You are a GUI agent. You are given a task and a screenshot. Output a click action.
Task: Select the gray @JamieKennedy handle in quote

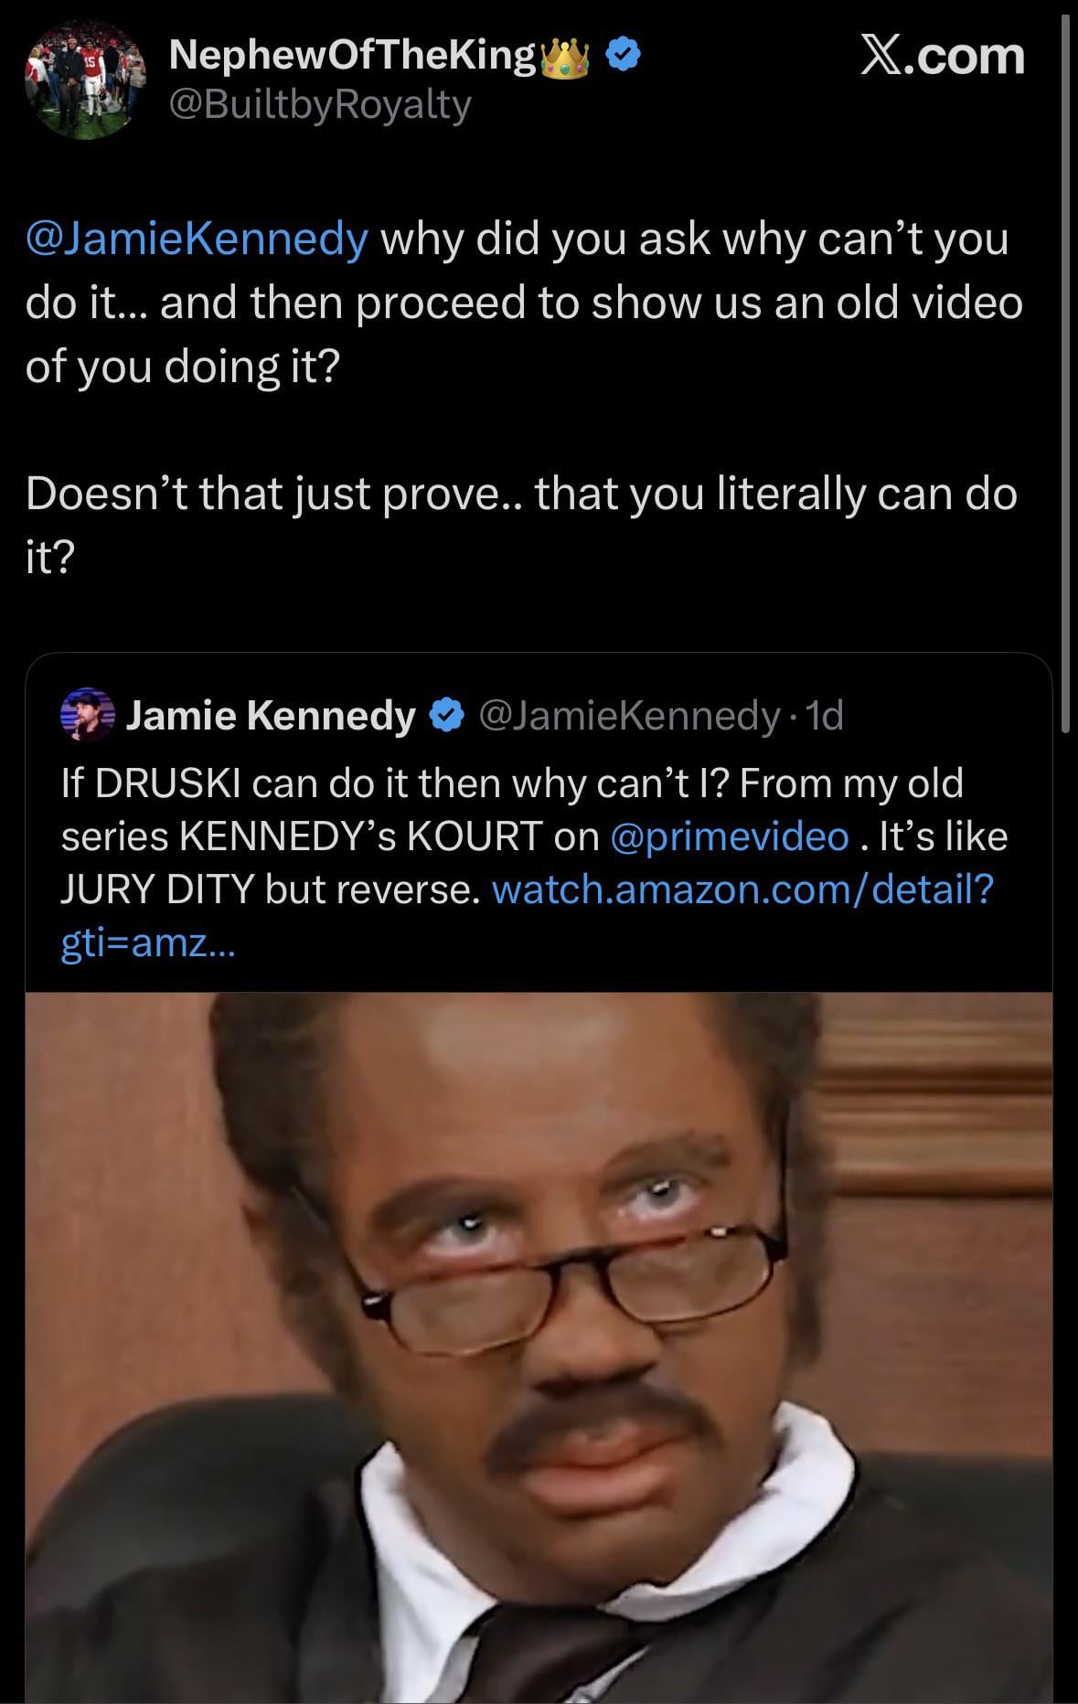pos(629,716)
